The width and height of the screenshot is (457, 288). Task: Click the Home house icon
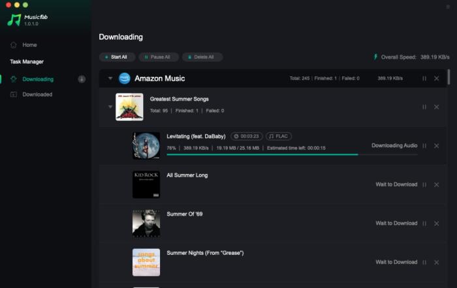coord(14,45)
